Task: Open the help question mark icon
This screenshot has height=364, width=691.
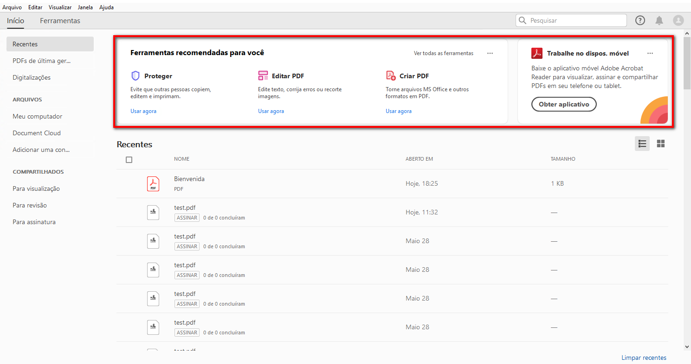Action: 640,20
